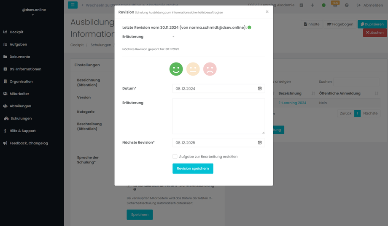Open calendar picker for Datum field
Viewport: 388px width, 226px height.
(260, 89)
